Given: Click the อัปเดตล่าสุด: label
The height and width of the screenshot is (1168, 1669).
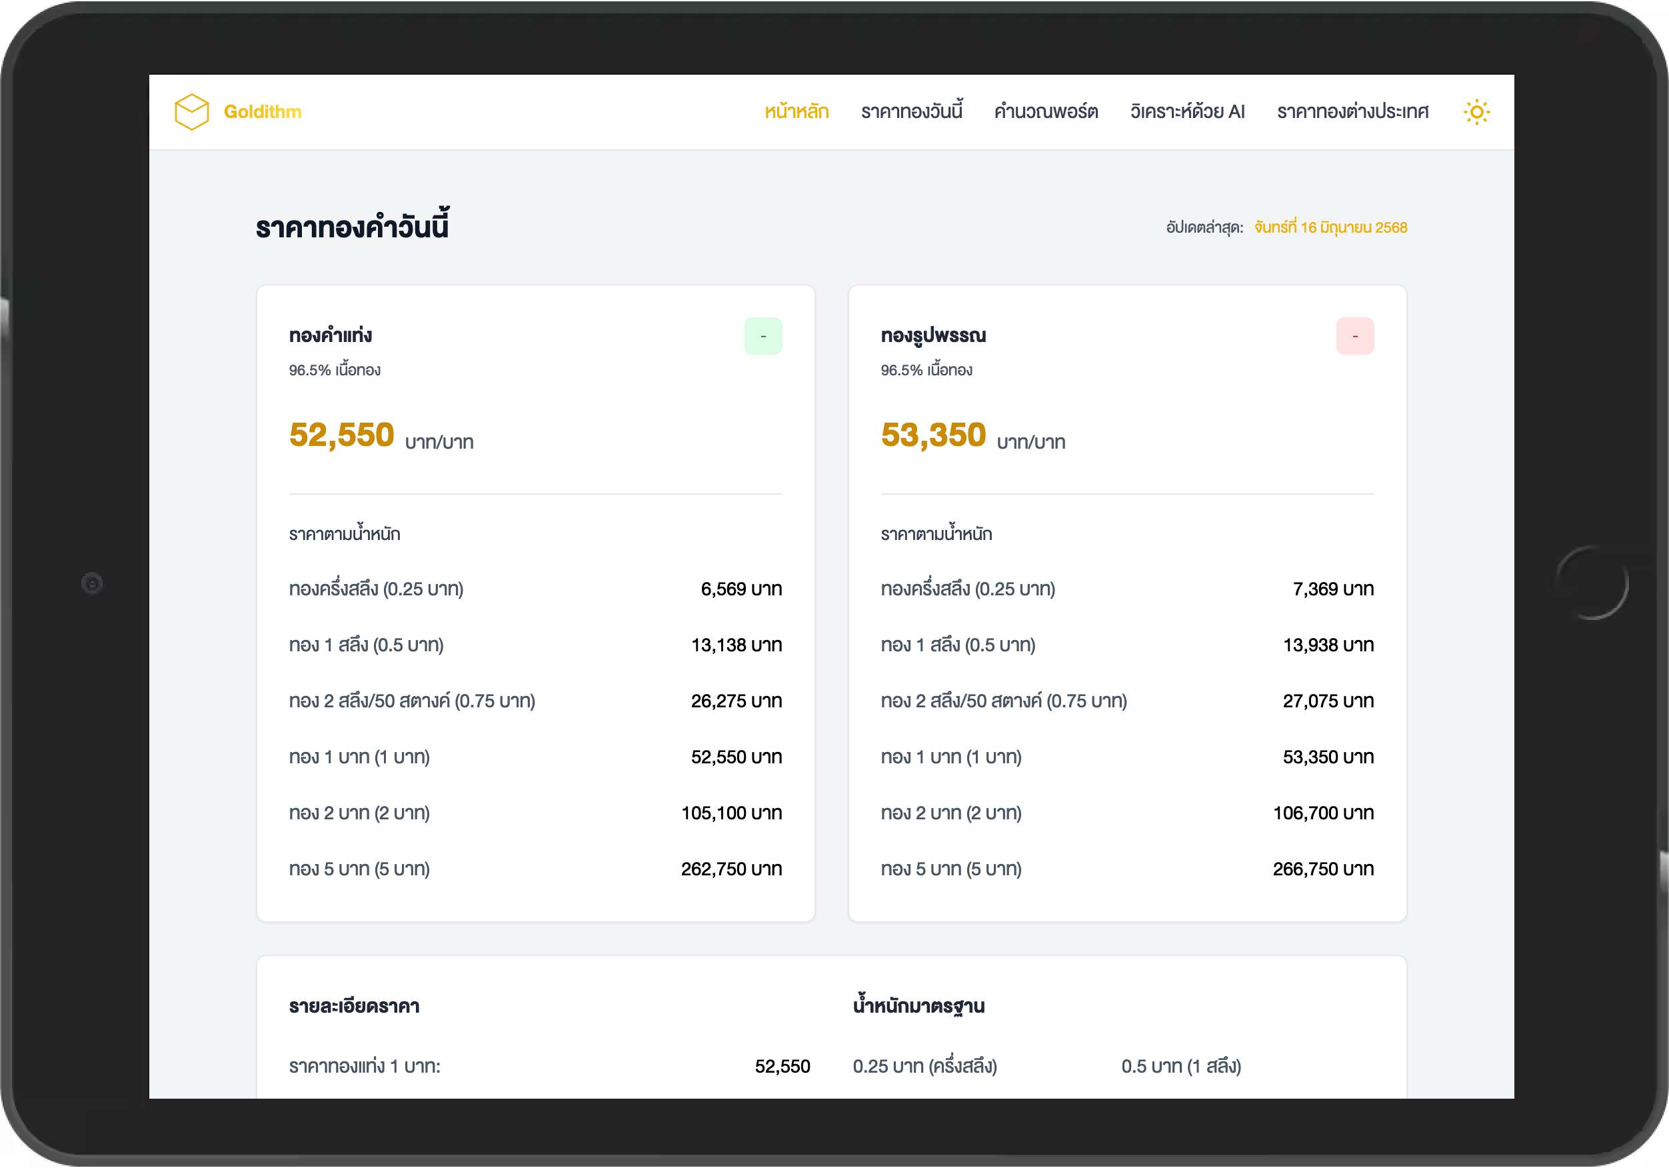Looking at the screenshot, I should click(x=1204, y=227).
